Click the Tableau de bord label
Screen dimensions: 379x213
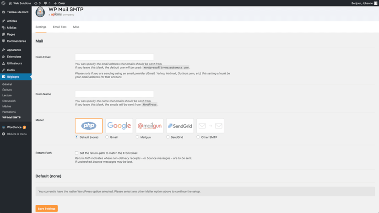tap(18, 12)
